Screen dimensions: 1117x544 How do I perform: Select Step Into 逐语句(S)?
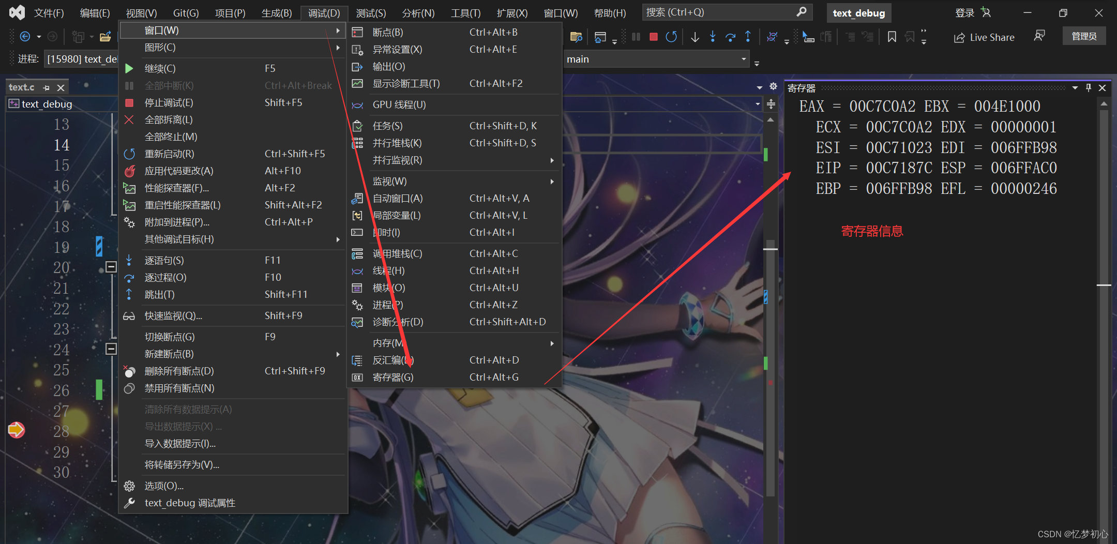pos(233,260)
